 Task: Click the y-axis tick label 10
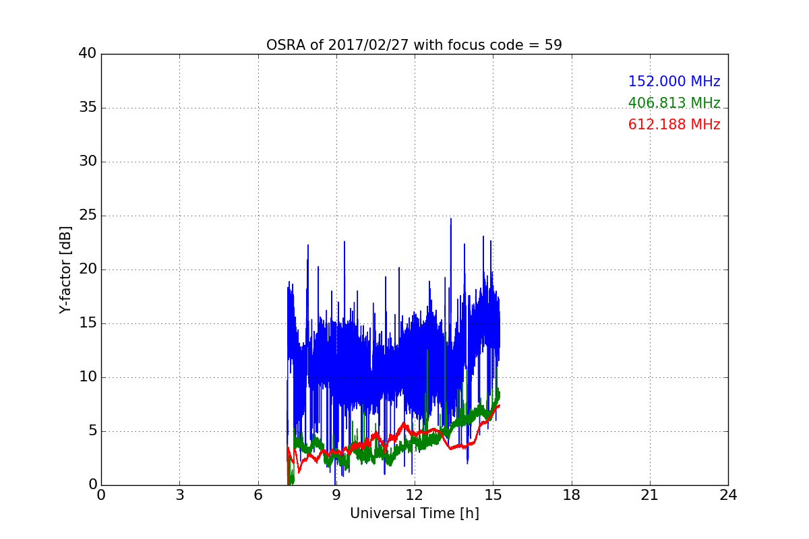[x=88, y=377]
